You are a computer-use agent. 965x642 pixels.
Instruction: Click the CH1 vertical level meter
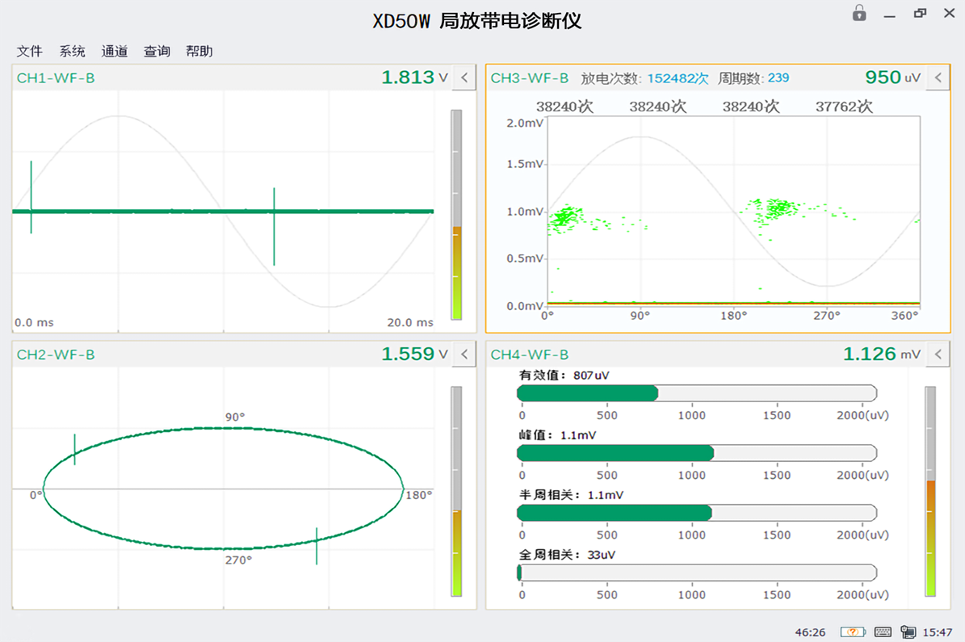(x=456, y=214)
